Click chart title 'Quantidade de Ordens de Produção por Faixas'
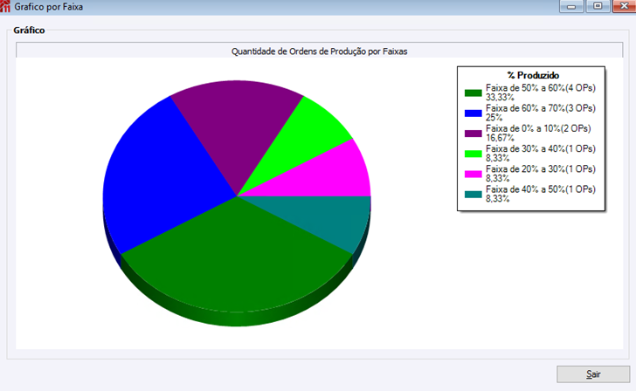The height and width of the screenshot is (391, 636). [319, 51]
